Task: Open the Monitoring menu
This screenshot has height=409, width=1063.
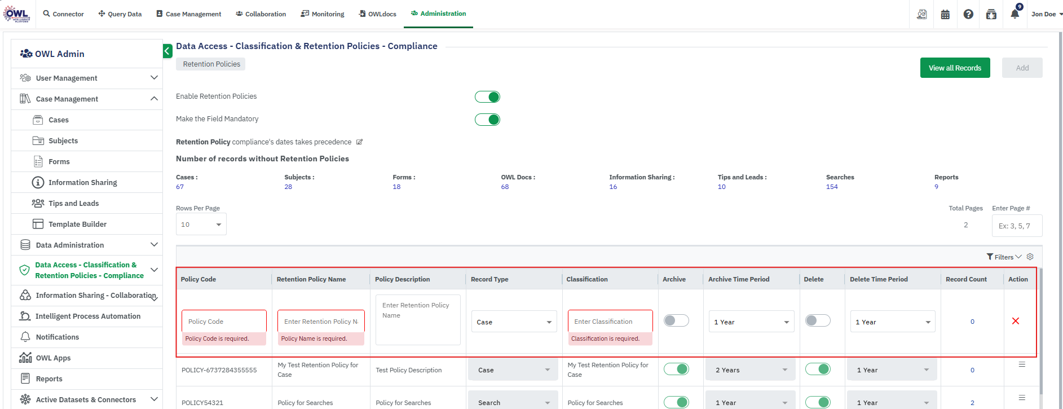Action: [323, 14]
